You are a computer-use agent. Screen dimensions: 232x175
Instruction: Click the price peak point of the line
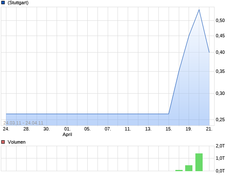pos(199,10)
